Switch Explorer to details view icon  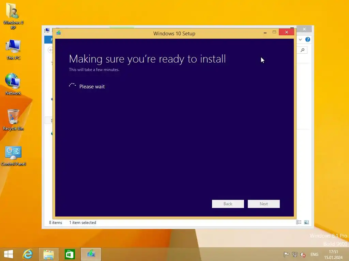(299, 222)
